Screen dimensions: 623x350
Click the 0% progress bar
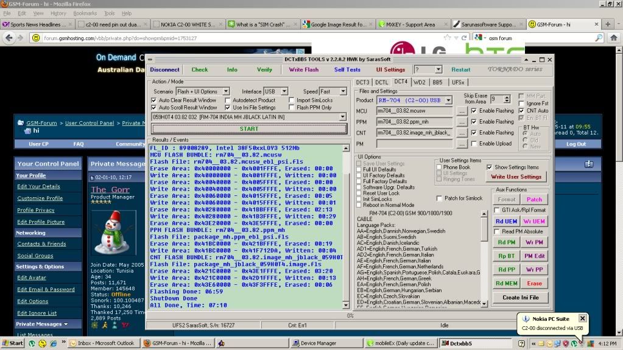350,316
